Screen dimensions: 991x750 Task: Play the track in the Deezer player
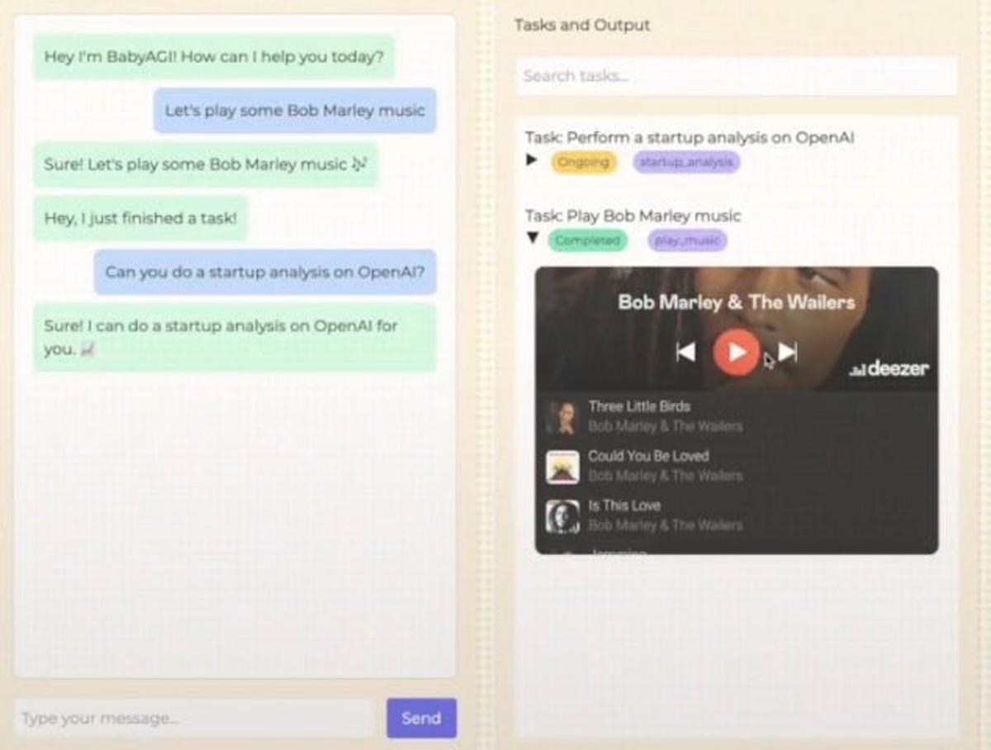point(737,354)
